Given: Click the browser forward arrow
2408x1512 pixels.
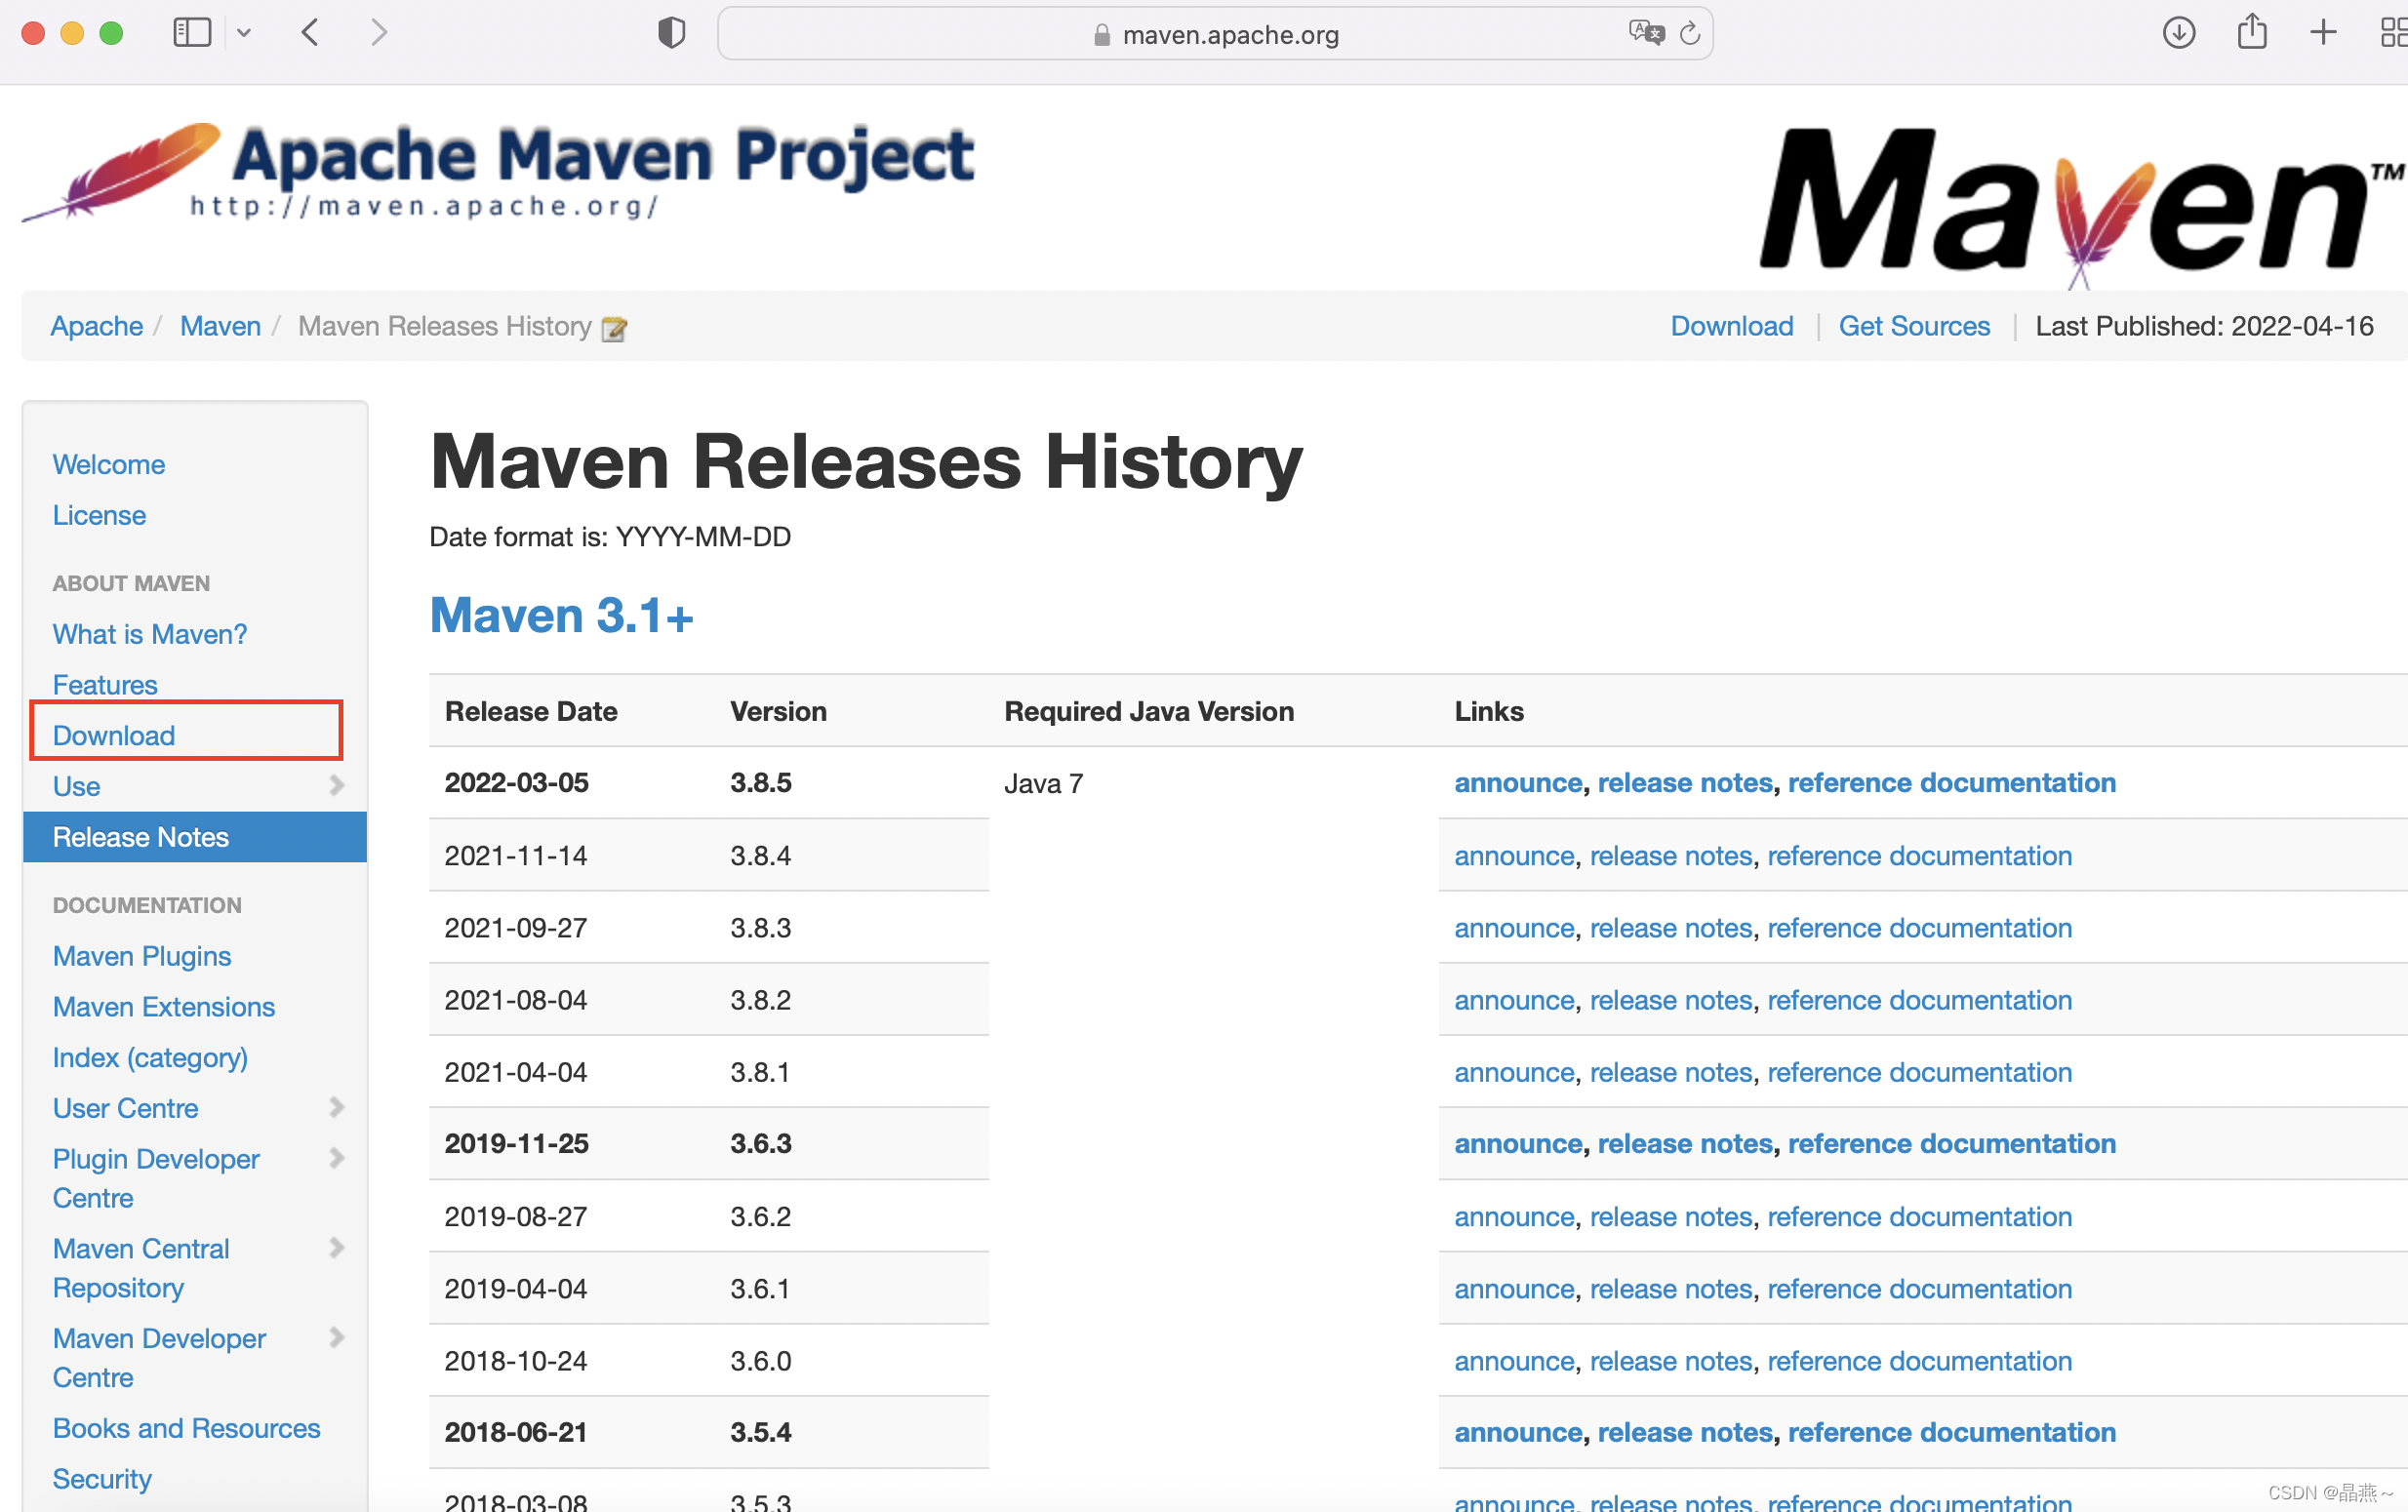Looking at the screenshot, I should 378,33.
